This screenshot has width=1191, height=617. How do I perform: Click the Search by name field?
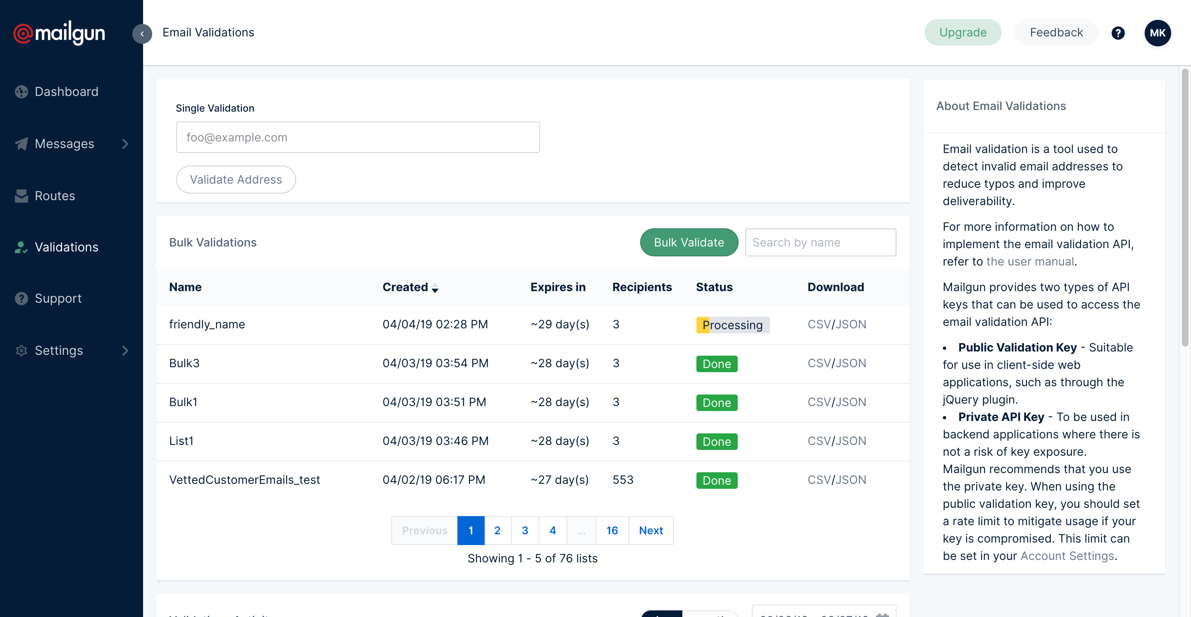pos(820,242)
